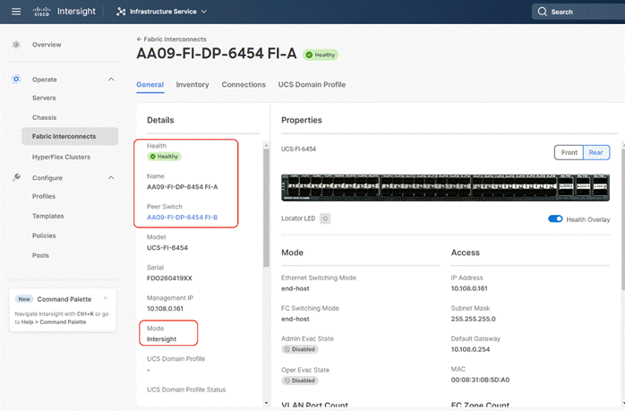Open Templates in the sidebar

(47, 216)
